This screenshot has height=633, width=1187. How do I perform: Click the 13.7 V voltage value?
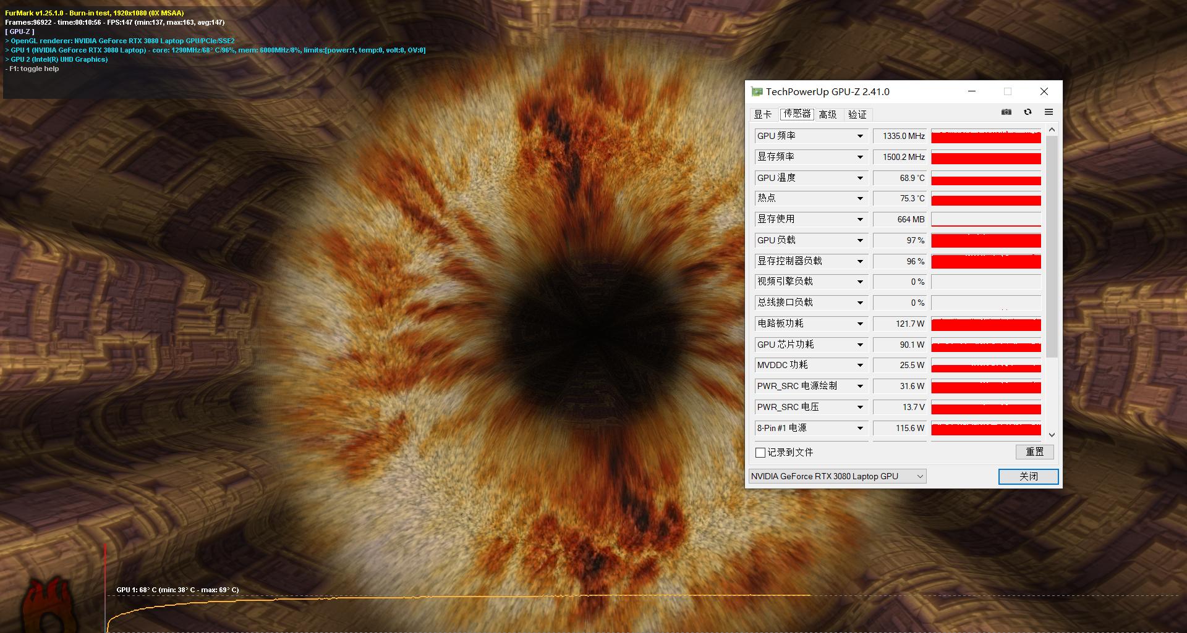[x=900, y=407]
